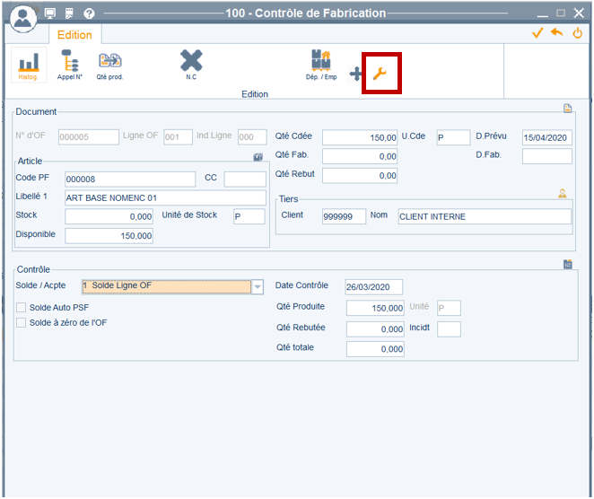Click the orange power icon
Viewport: 594px width, 499px height.
point(577,33)
